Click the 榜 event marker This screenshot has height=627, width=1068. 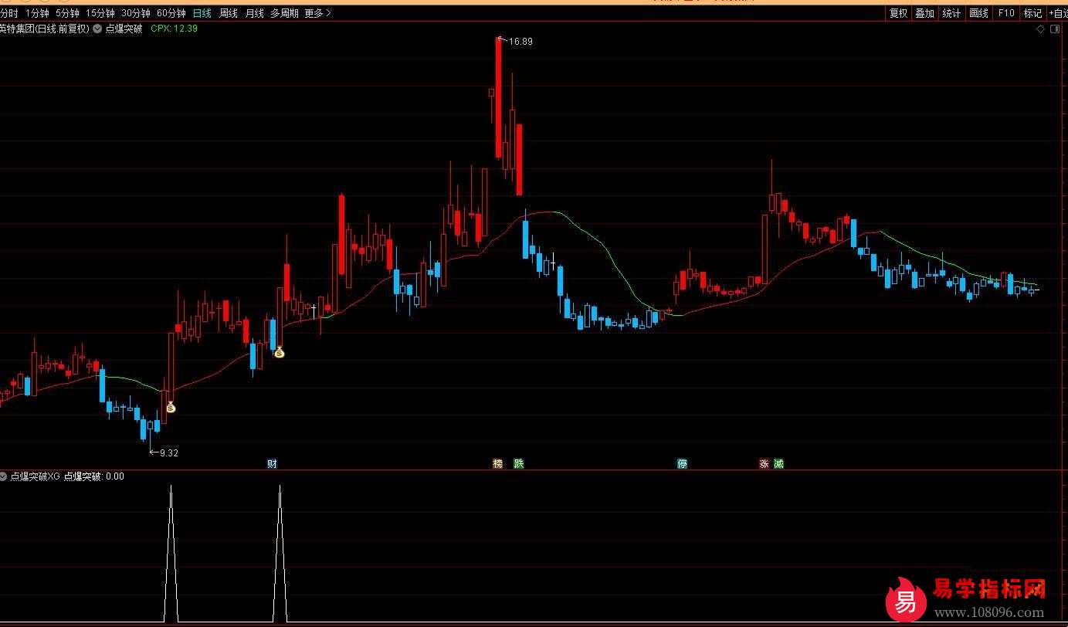click(498, 463)
